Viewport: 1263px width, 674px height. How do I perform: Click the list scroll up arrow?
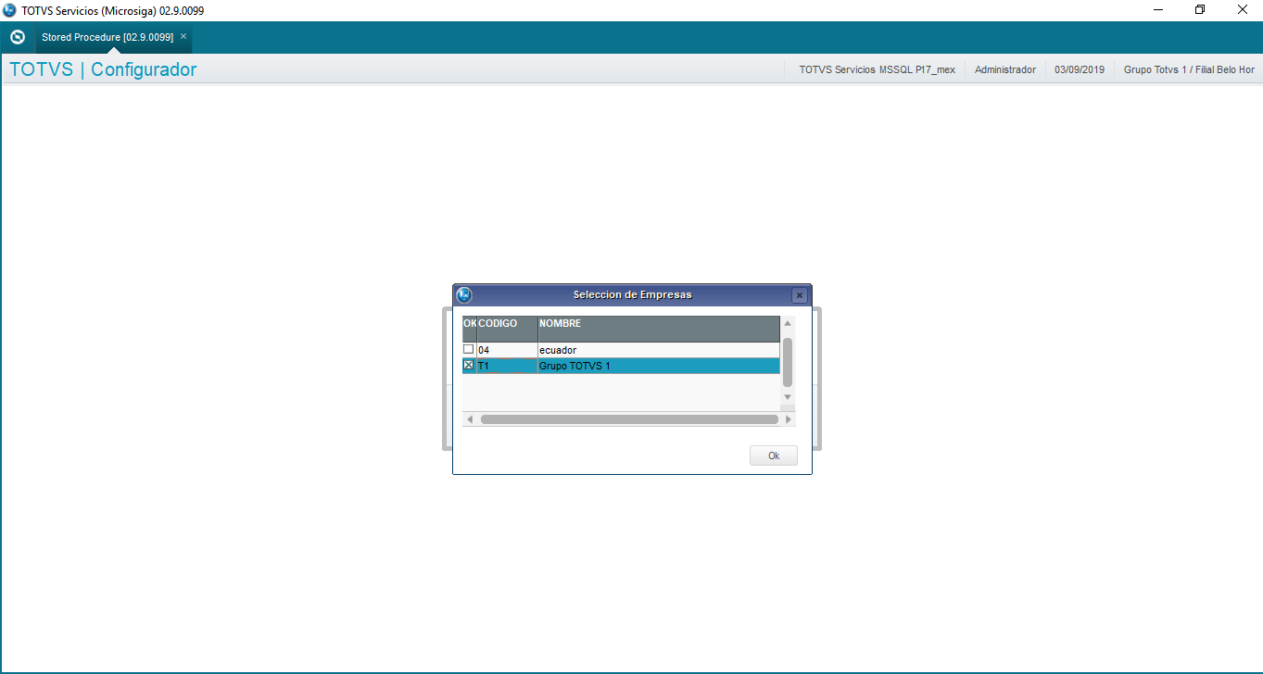[x=788, y=323]
